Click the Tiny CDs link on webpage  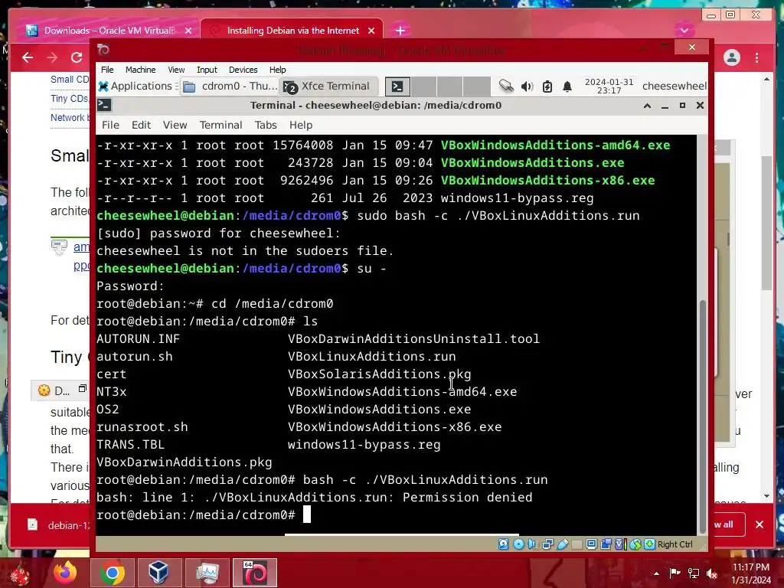click(x=70, y=99)
